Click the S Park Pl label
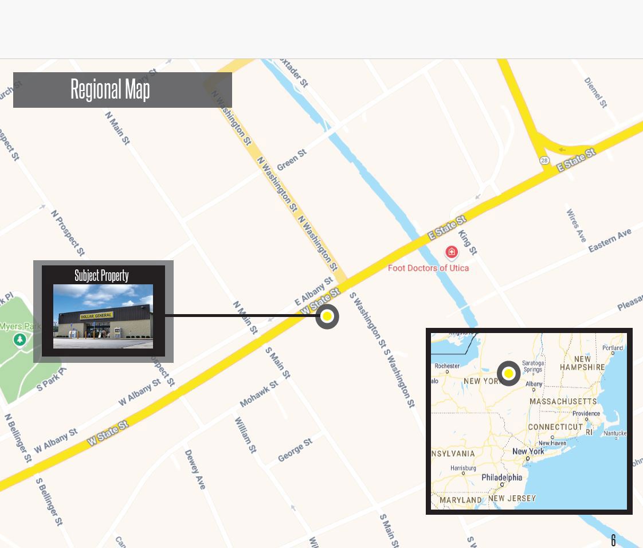Screen dimensions: 643x548 (x=51, y=379)
